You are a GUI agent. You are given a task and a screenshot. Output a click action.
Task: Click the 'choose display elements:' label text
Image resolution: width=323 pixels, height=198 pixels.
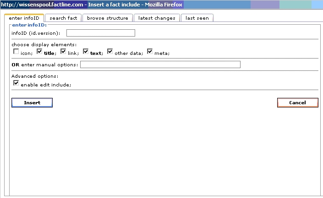tap(44, 45)
